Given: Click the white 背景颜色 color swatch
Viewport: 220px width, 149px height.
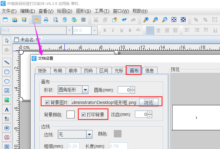Looking at the screenshot, I should point(71,115).
